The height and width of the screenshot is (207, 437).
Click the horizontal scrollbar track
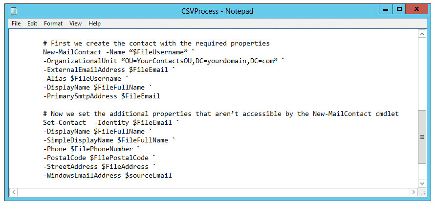[214, 191]
